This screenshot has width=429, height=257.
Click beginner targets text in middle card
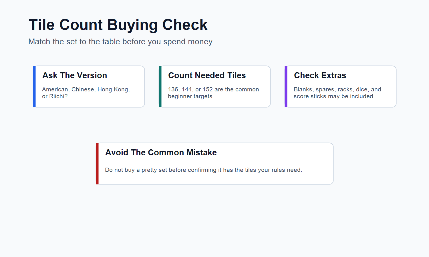[x=191, y=97]
